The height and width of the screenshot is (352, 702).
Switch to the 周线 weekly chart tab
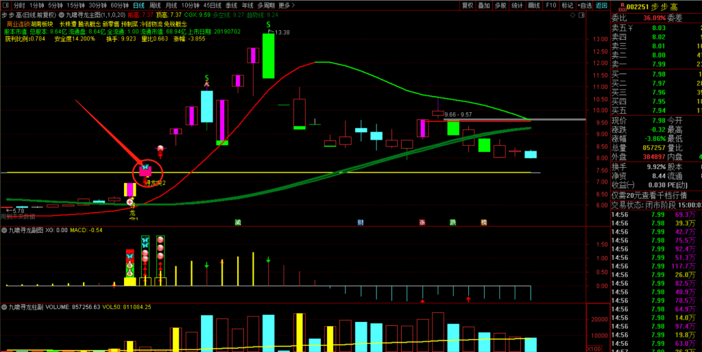pos(155,5)
